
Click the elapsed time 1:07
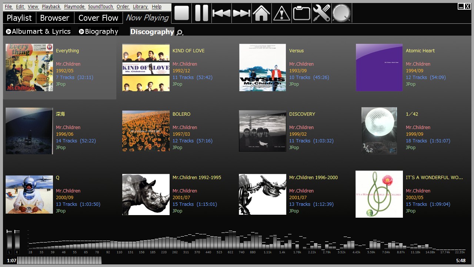point(11,261)
